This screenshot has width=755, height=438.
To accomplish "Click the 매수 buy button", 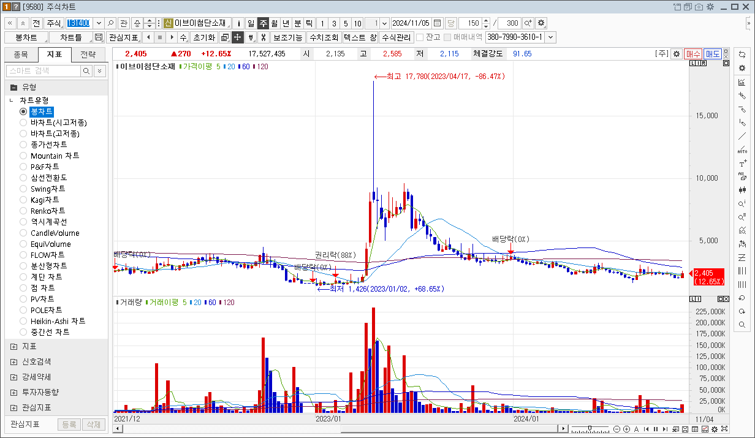I will (x=693, y=54).
